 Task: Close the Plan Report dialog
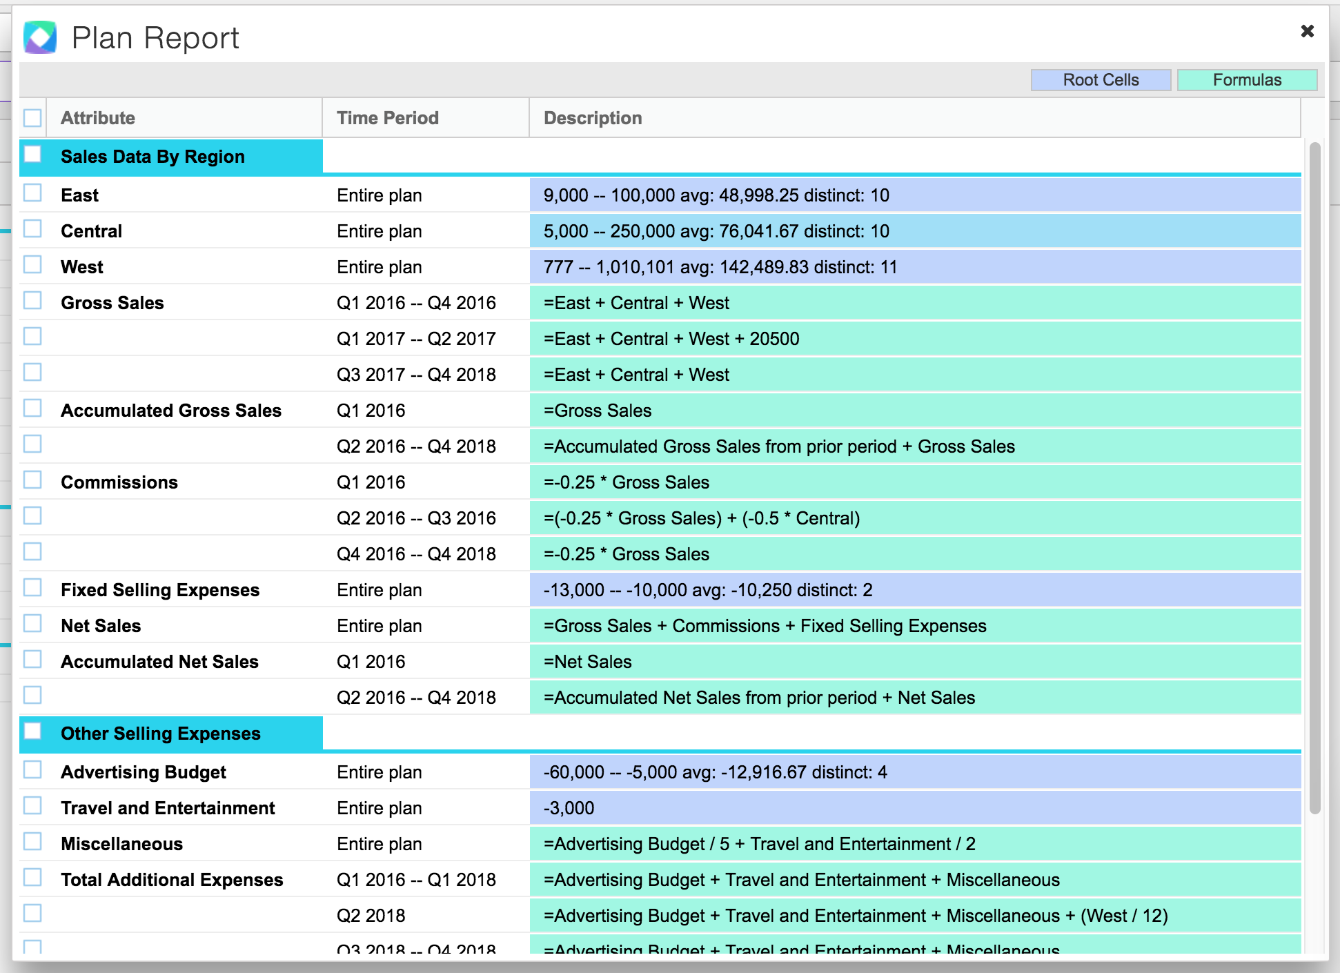[1307, 31]
